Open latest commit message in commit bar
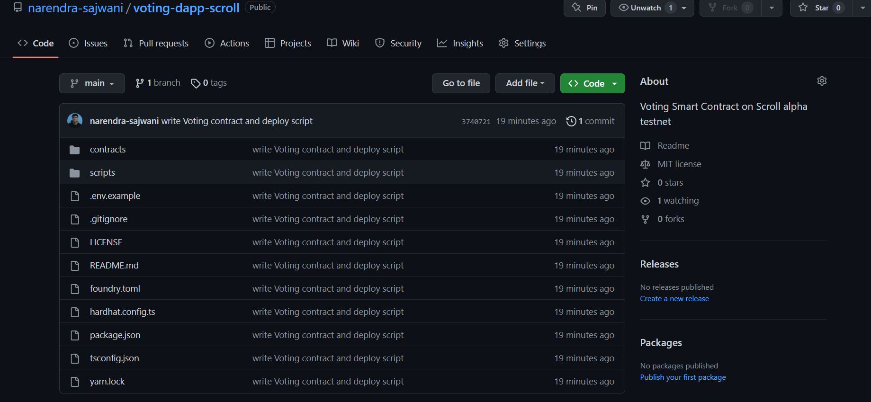The image size is (871, 402). coord(237,121)
